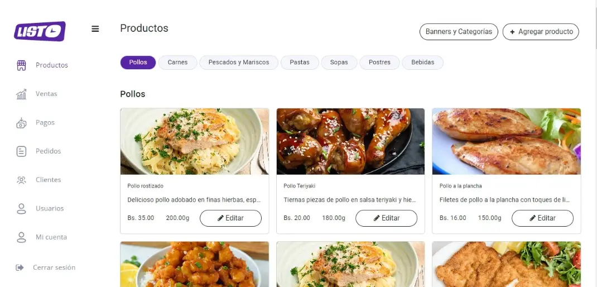
Task: Switch to the Pastas category
Action: (300, 63)
